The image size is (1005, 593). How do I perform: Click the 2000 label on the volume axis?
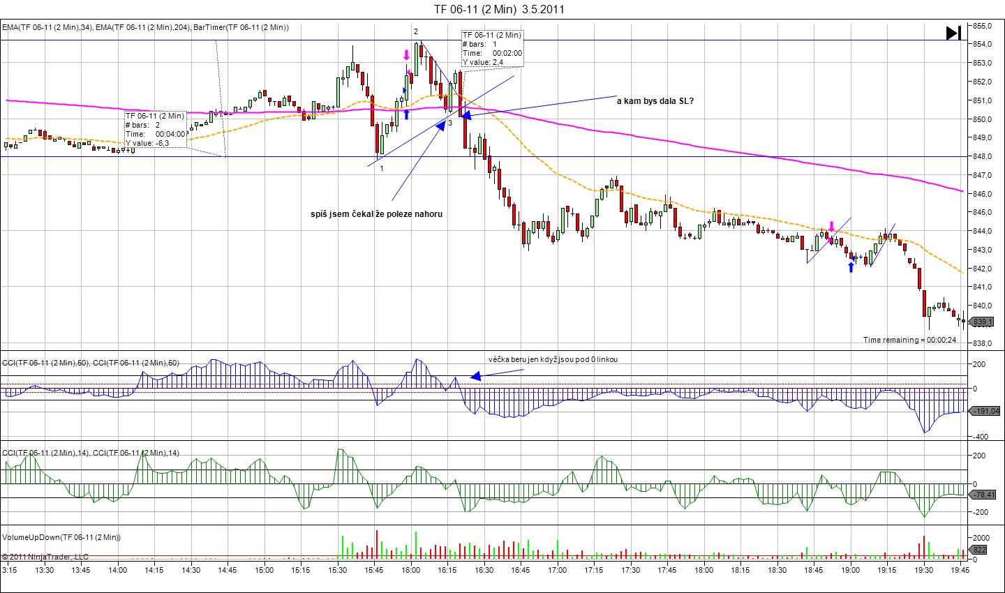(x=981, y=538)
